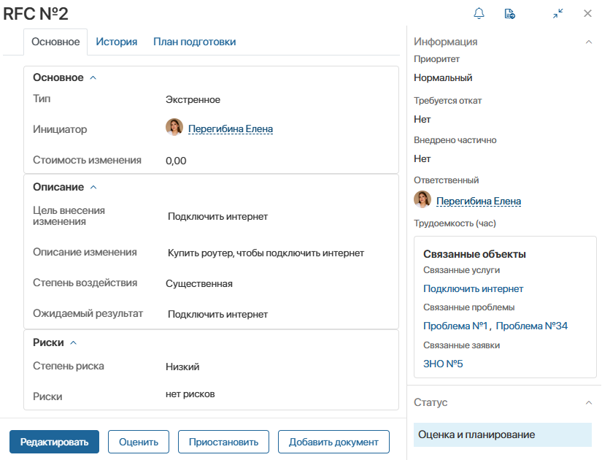The height and width of the screenshot is (460, 602).
Task: Open related request ЗНО №5
Action: 443,364
